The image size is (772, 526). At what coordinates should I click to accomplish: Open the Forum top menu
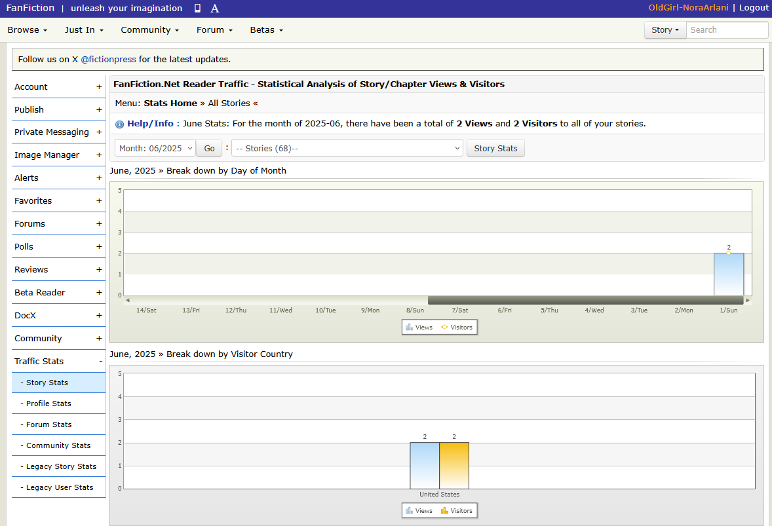(x=214, y=30)
